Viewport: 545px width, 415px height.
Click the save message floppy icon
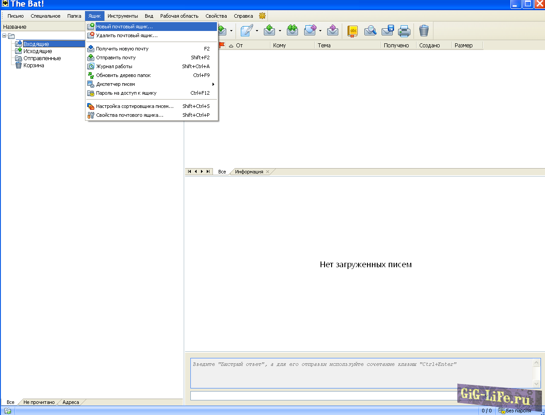[387, 31]
